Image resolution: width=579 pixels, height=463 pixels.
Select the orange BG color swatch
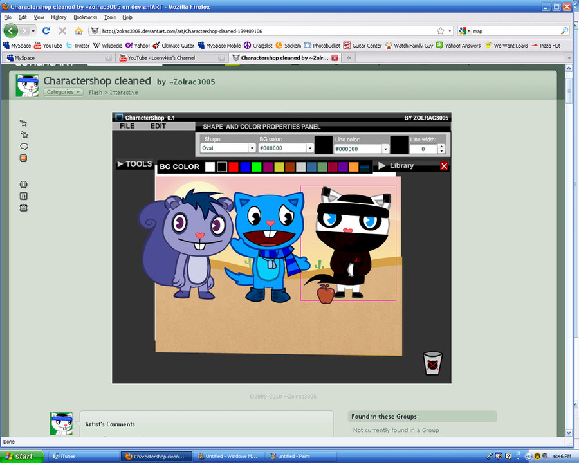tap(353, 167)
